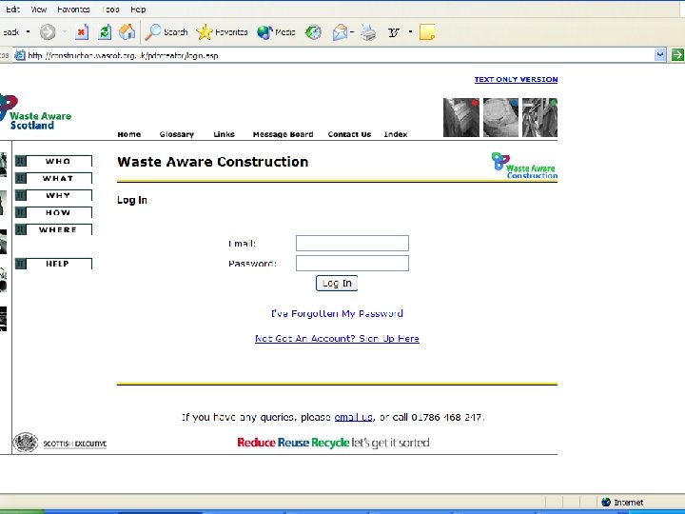
Task: Open the browser Search pane
Action: click(166, 32)
